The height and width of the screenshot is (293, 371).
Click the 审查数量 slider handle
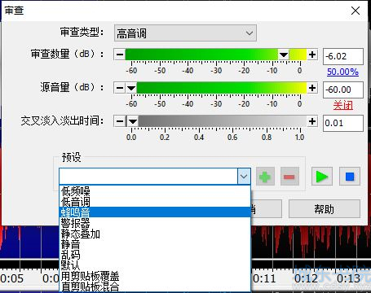284,55
